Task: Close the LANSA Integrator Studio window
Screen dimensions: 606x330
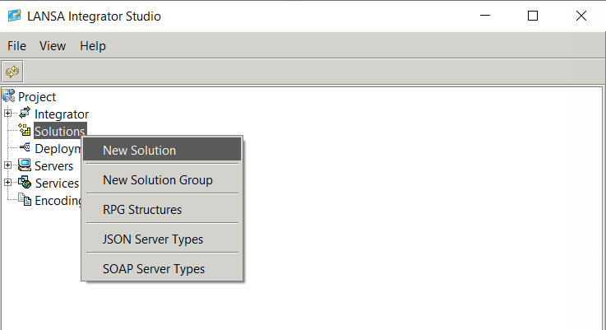Action: pos(581,16)
